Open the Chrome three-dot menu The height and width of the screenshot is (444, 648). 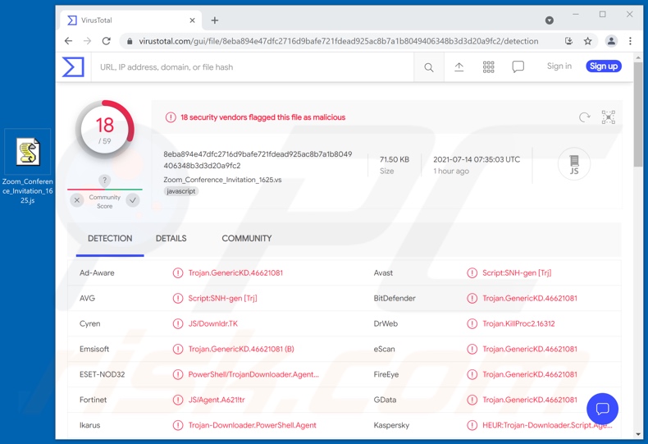(x=630, y=41)
